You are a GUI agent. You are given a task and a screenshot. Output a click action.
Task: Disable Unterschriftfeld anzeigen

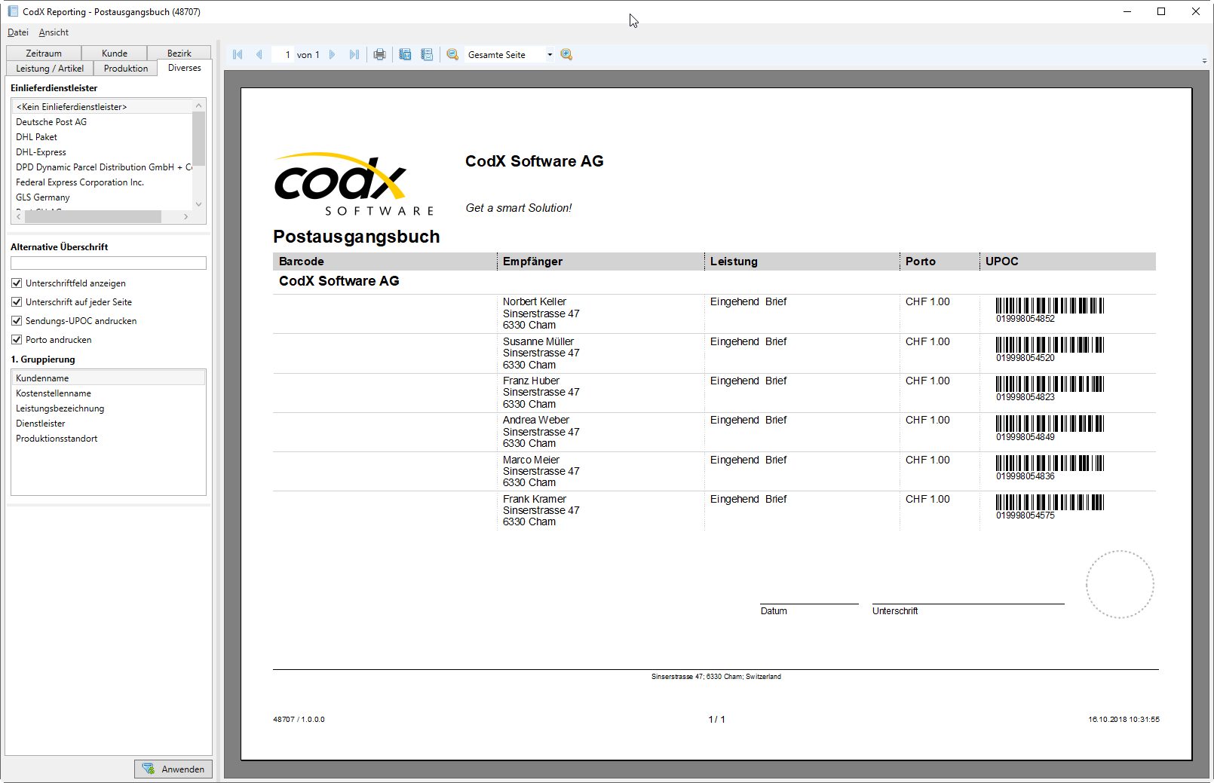coord(17,283)
